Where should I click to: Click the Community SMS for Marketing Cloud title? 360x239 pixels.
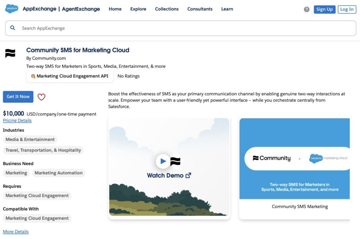(x=78, y=50)
